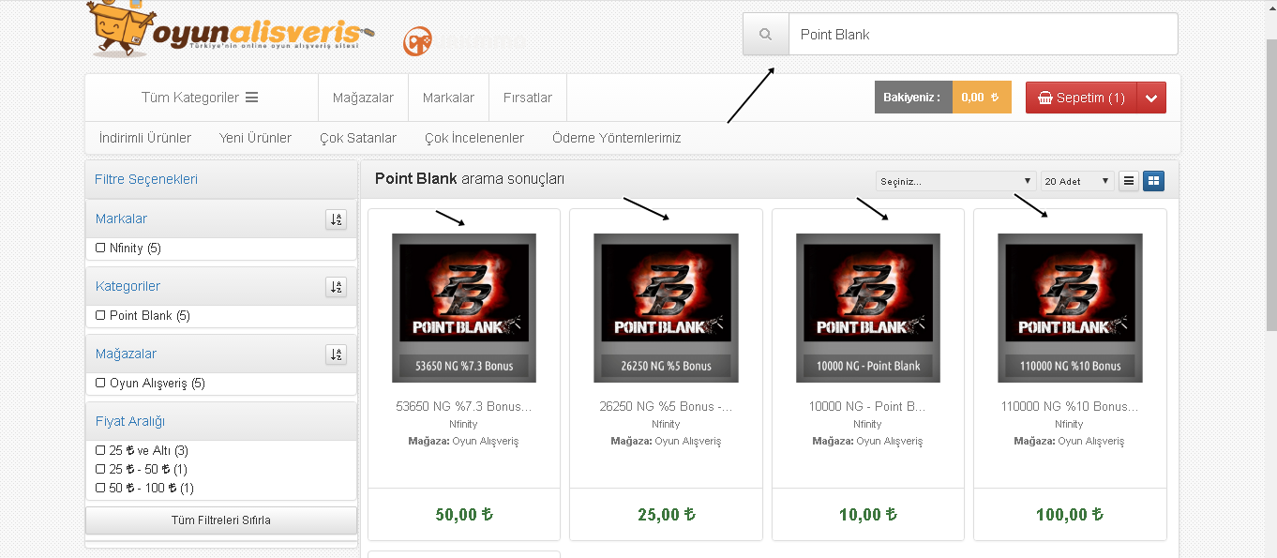Screen dimensions: 1277x558
Task: Open the 110000 NG %10 Bonus product title
Action: (1070, 407)
